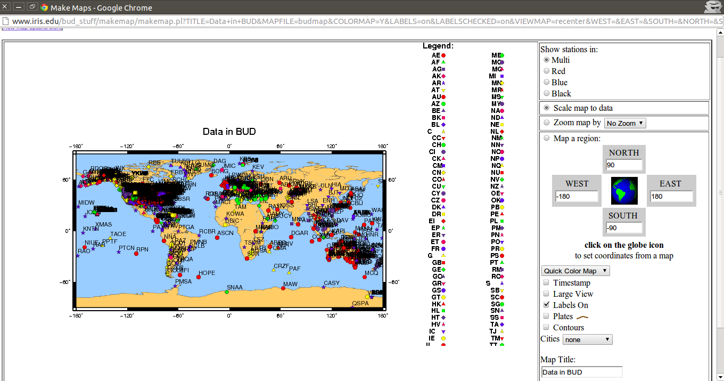Click the PL green square legend marker

coord(501,221)
